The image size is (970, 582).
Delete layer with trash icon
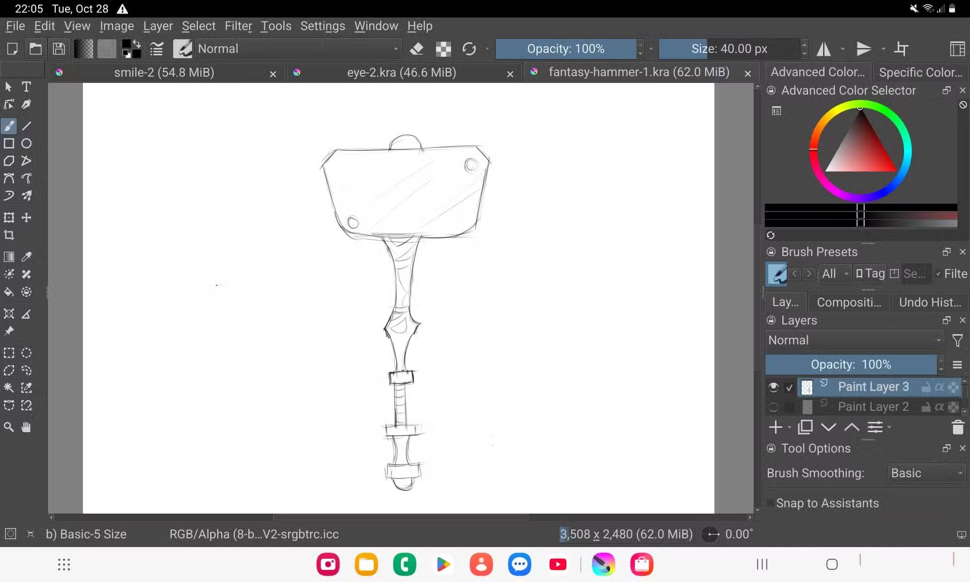pos(957,427)
